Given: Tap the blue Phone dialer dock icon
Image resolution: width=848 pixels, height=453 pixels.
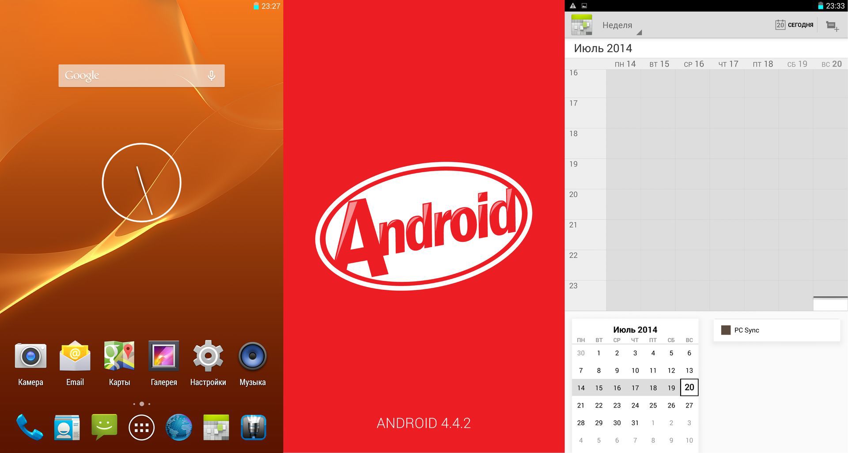Looking at the screenshot, I should [x=30, y=427].
